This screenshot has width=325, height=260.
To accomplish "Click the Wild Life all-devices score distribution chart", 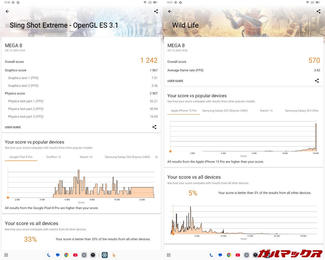I will pos(244,220).
